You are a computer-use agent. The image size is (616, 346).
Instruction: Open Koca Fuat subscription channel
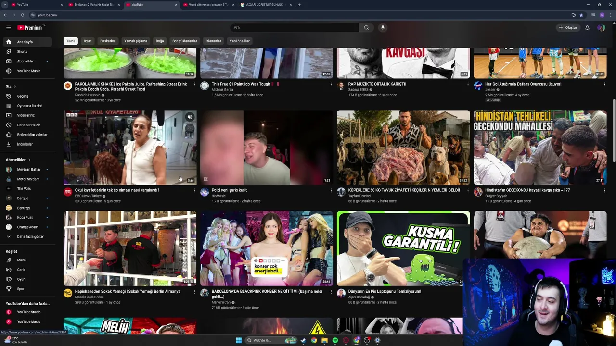tap(27, 217)
